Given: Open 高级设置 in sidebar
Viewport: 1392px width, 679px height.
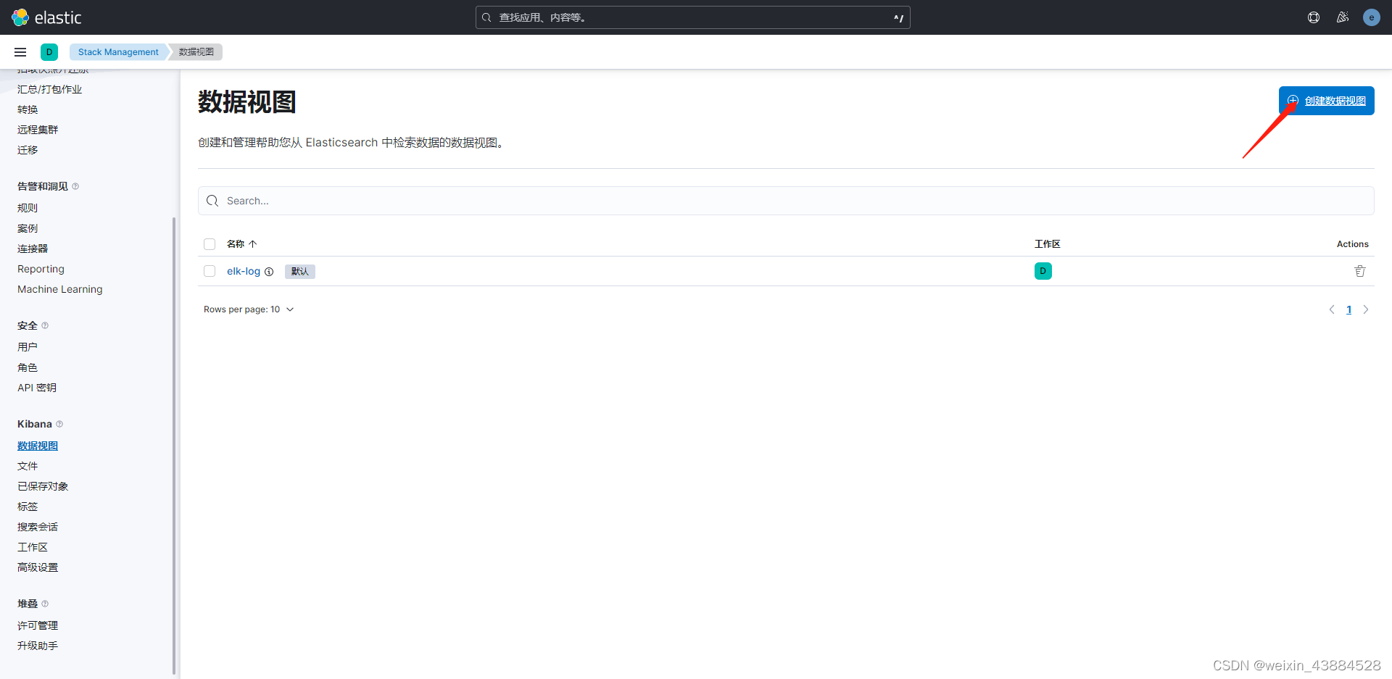Looking at the screenshot, I should pos(38,567).
